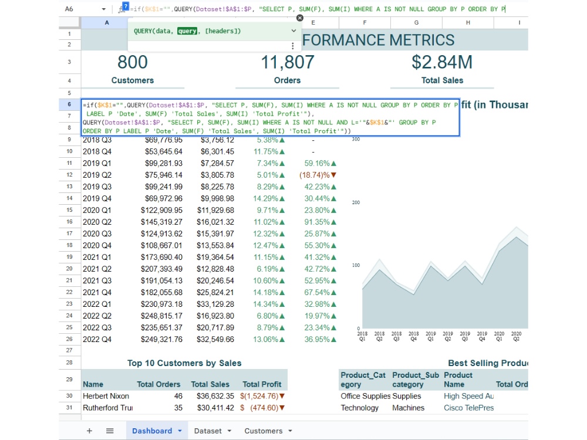Open the three-dot menu in formula helper
Image resolution: width=587 pixels, height=440 pixels.
point(293,46)
